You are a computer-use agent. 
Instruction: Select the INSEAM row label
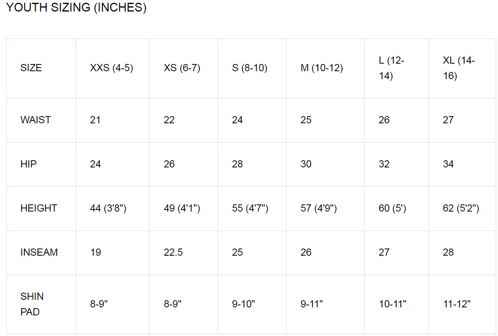click(39, 252)
